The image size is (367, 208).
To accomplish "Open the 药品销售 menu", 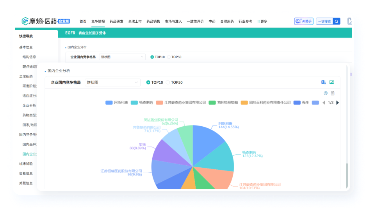I will click(x=153, y=22).
